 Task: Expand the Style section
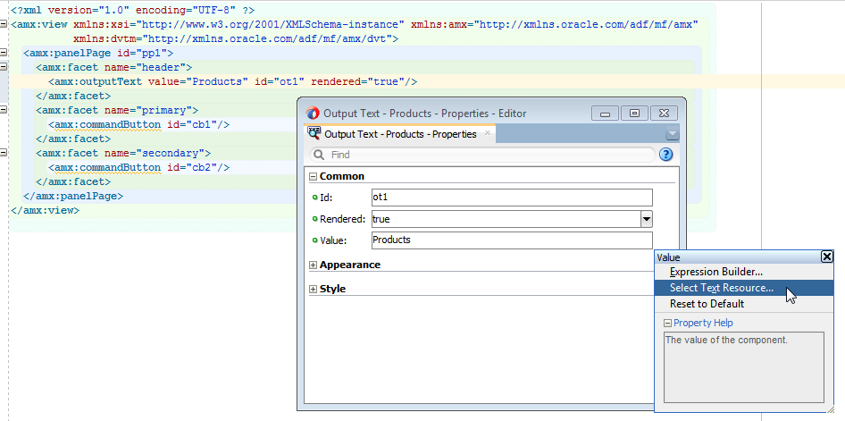pos(313,289)
